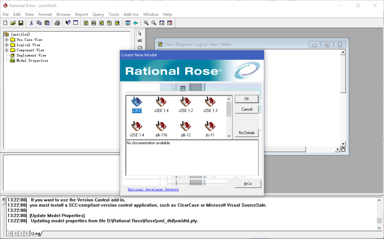Select the jdk-116 framework icon
384x239 pixels.
pos(161,129)
